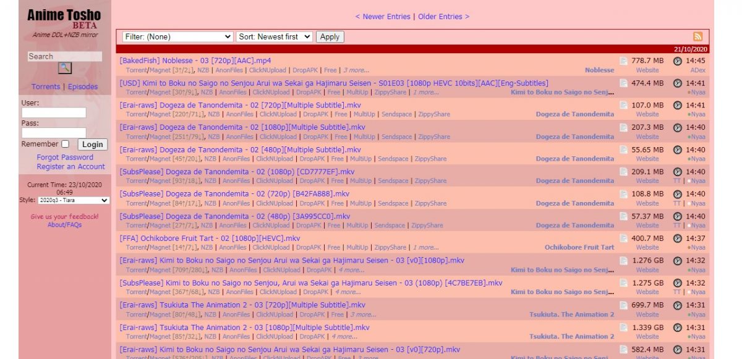Click file icon beside 474.4 MB size

pos(623,83)
